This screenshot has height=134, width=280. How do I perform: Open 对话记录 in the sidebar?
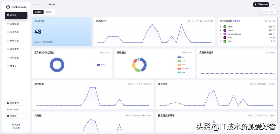[x=16, y=24]
